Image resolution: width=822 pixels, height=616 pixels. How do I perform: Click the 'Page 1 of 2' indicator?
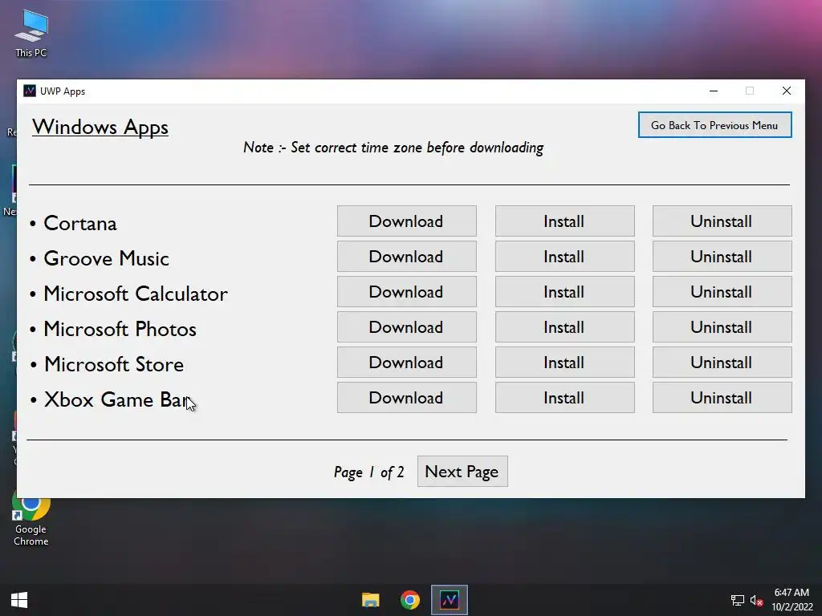(x=369, y=472)
